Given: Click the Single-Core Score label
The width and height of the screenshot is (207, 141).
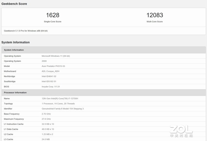Looking at the screenshot, I should 52,22.
